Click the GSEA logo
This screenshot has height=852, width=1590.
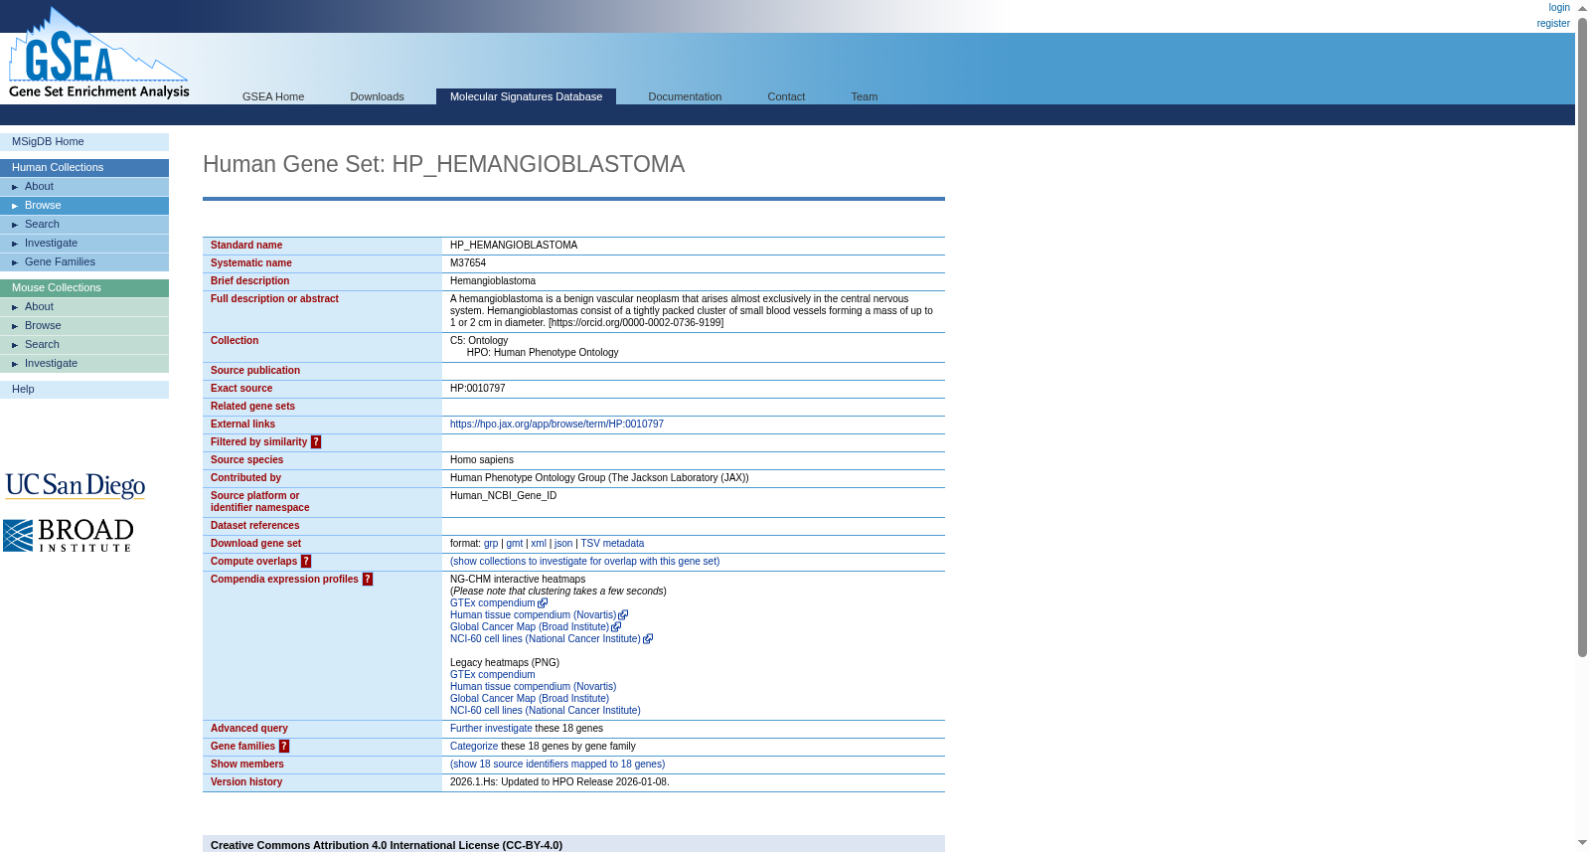pos(98,54)
